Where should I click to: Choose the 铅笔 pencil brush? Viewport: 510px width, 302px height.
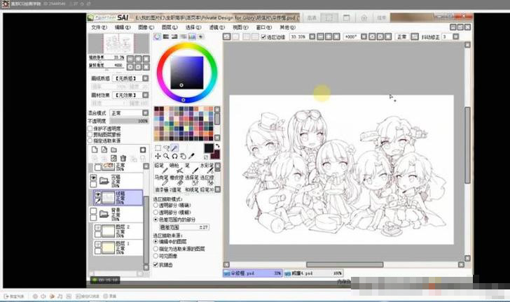coord(160,168)
